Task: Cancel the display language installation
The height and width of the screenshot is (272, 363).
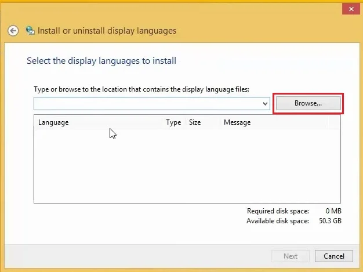Action: pyautogui.click(x=334, y=256)
